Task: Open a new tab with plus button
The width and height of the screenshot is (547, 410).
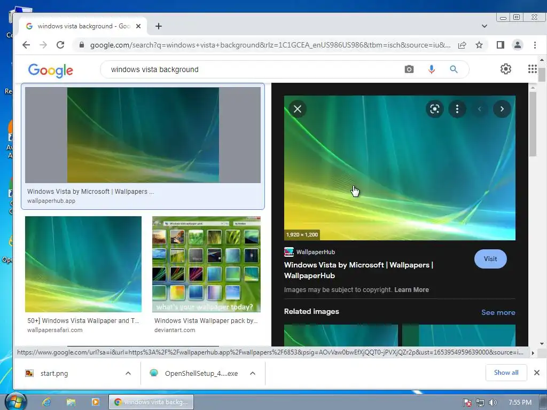Action: [158, 26]
